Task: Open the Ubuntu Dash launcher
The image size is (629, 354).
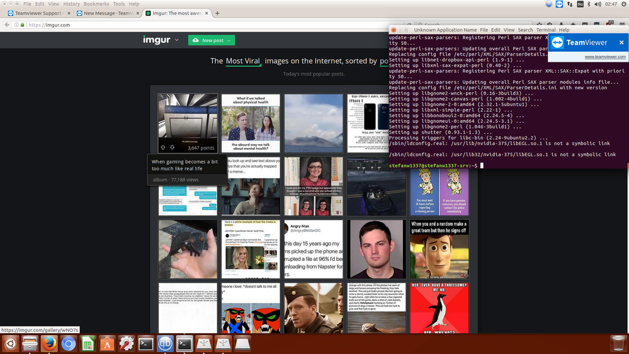Action: 11,344
